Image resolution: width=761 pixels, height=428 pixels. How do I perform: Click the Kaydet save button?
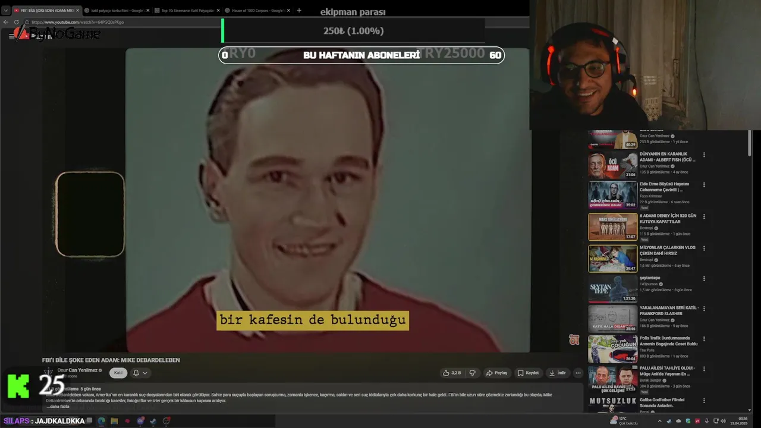click(528, 373)
